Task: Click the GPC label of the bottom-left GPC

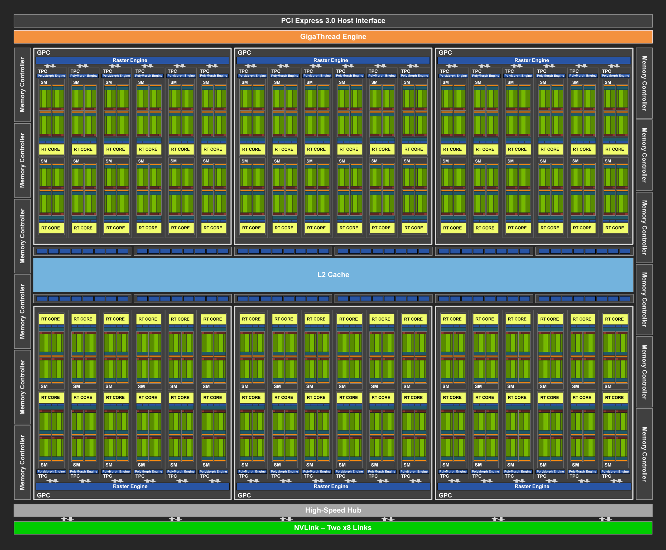Action: [43, 495]
